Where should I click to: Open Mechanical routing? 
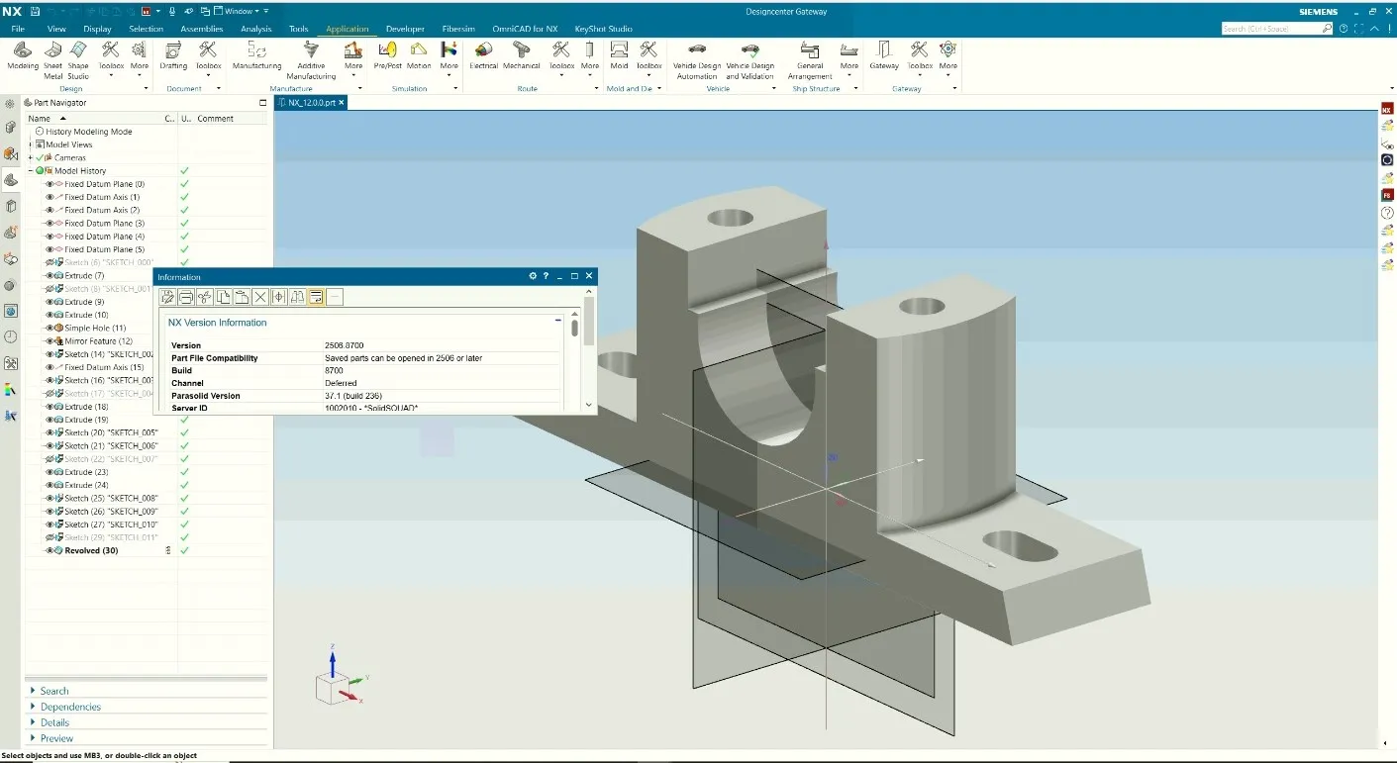click(521, 56)
